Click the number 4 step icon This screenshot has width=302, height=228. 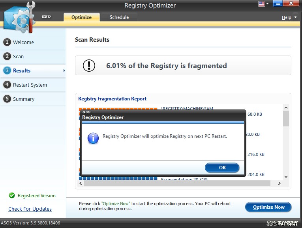coord(7,85)
